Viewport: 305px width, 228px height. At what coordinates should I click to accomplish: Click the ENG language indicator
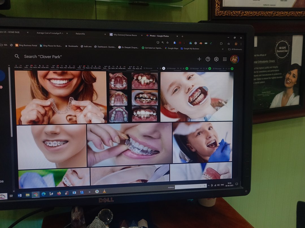222,185
